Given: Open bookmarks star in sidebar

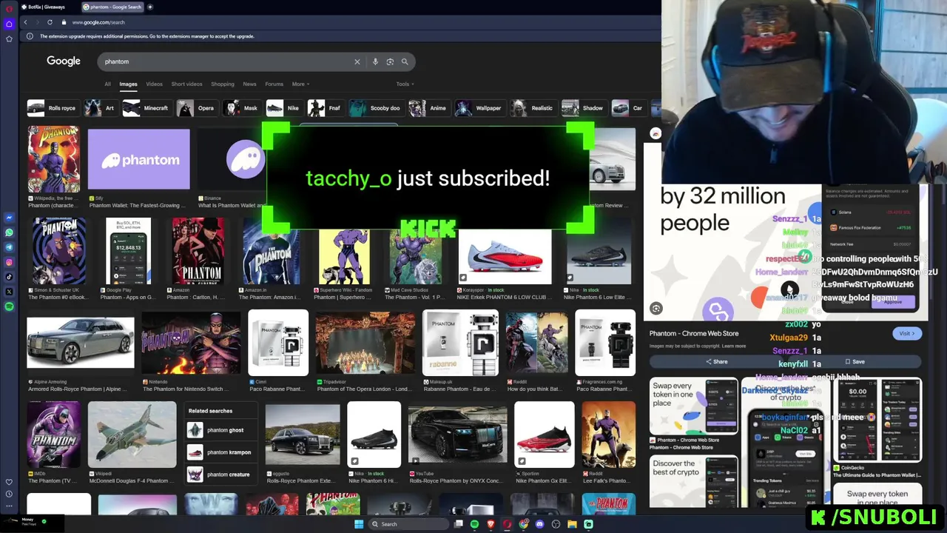Looking at the screenshot, I should 9,38.
